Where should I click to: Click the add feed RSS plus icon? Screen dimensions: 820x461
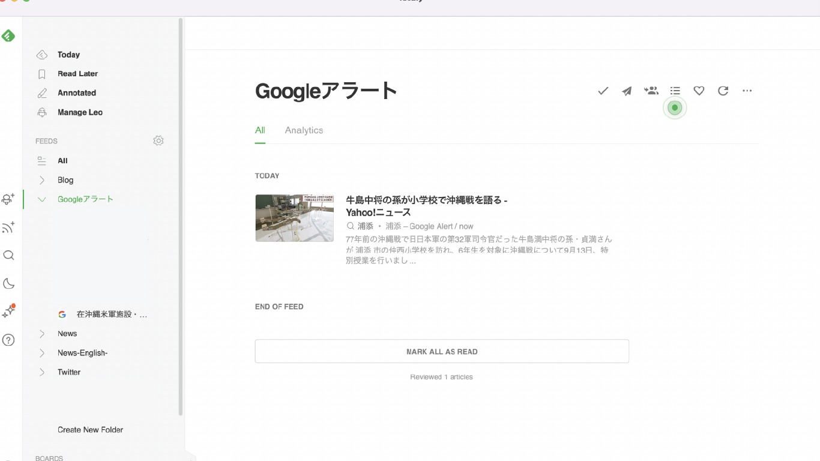[x=8, y=227]
